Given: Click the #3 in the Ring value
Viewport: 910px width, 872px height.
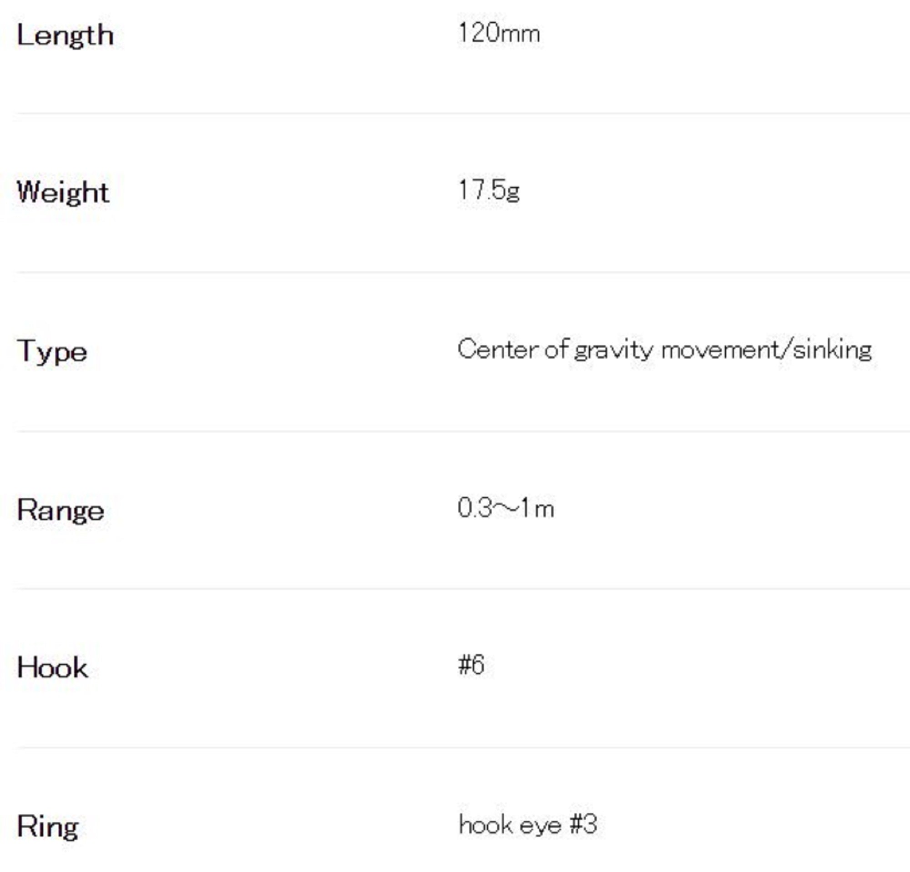Looking at the screenshot, I should tap(583, 824).
